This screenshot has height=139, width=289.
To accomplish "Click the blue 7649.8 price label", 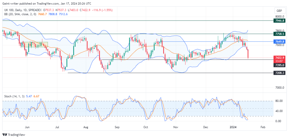I will coord(279,42).
